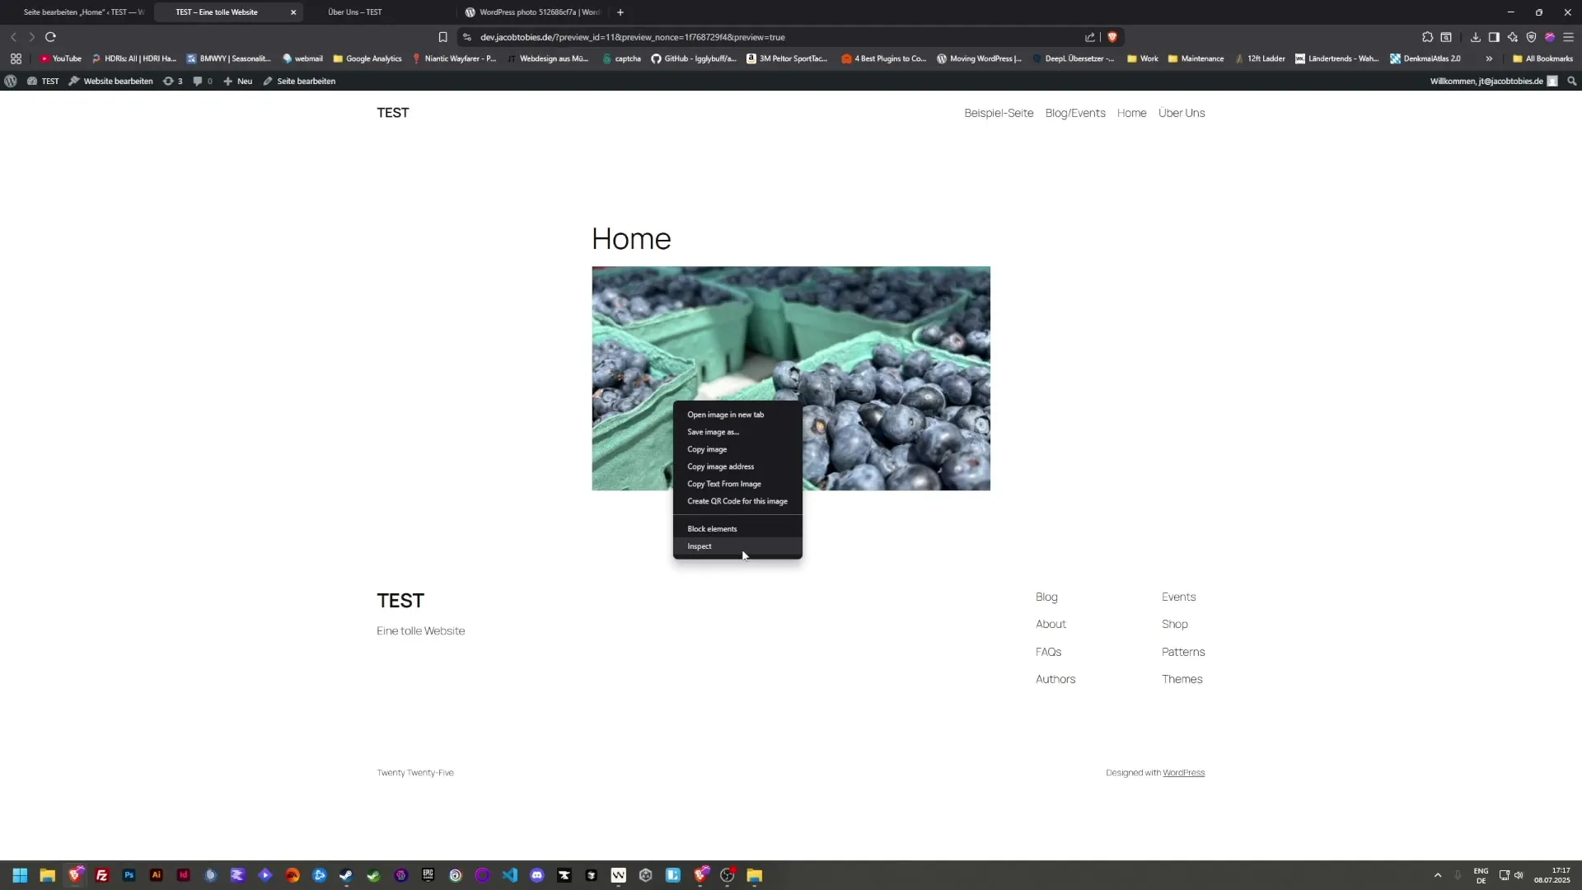Screen dimensions: 1582x890
Task: Open Discord from the taskbar
Action: 537,875
